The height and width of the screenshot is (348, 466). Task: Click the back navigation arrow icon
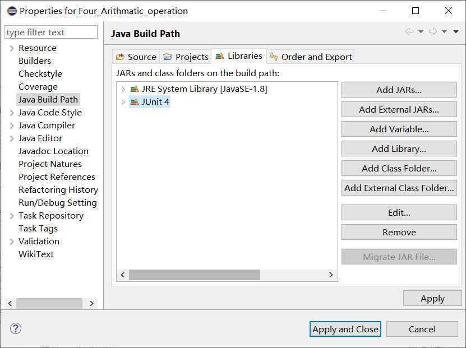tap(409, 32)
